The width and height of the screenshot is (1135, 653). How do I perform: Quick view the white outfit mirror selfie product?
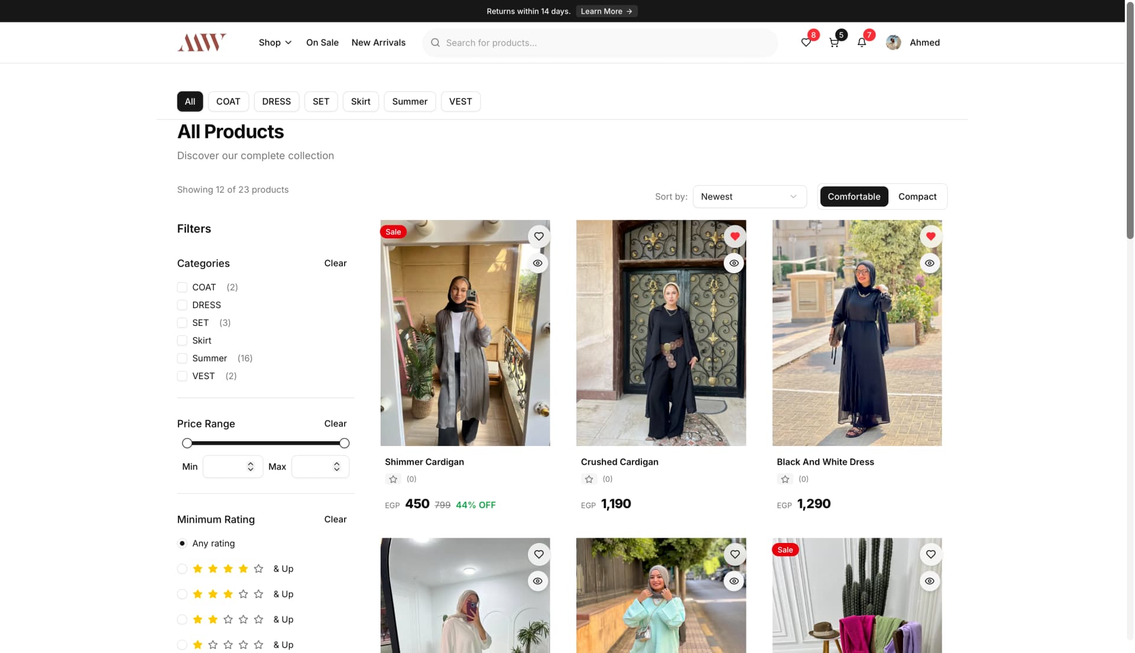click(x=537, y=581)
